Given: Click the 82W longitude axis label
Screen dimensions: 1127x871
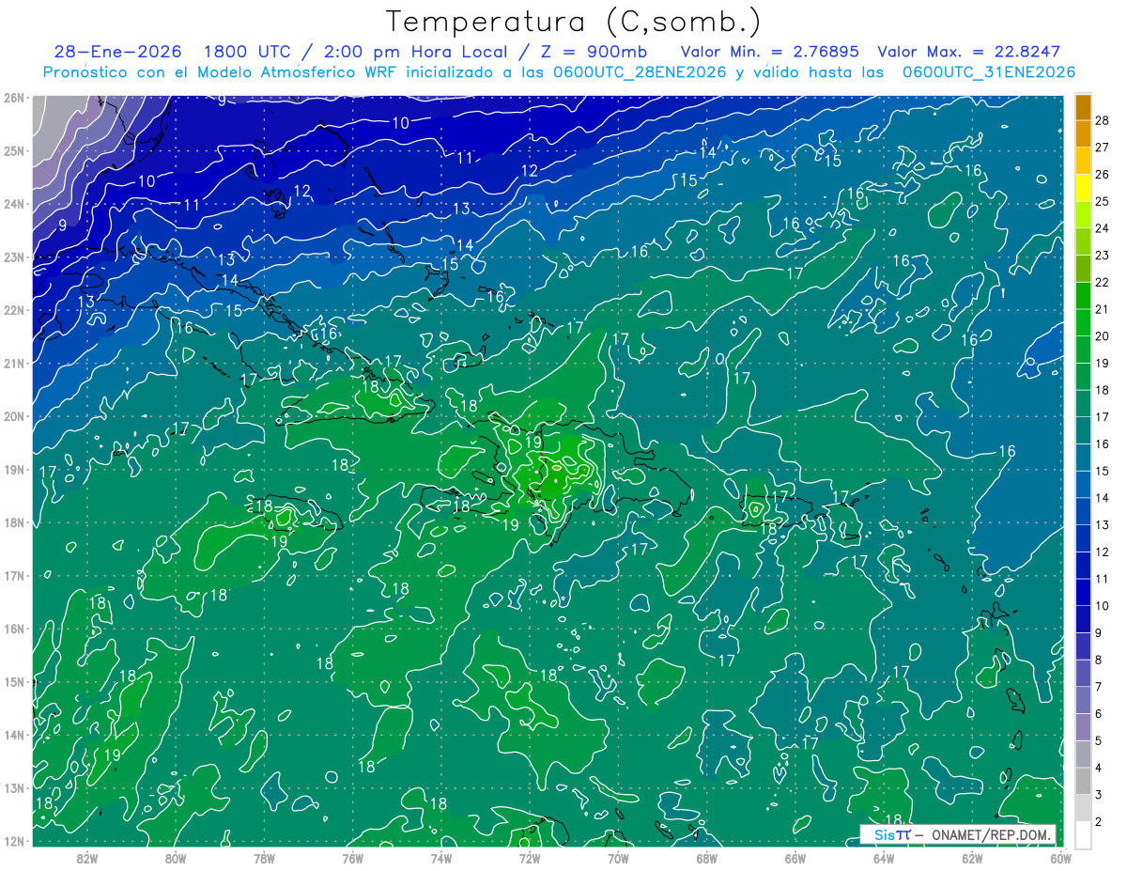Looking at the screenshot, I should [x=87, y=858].
